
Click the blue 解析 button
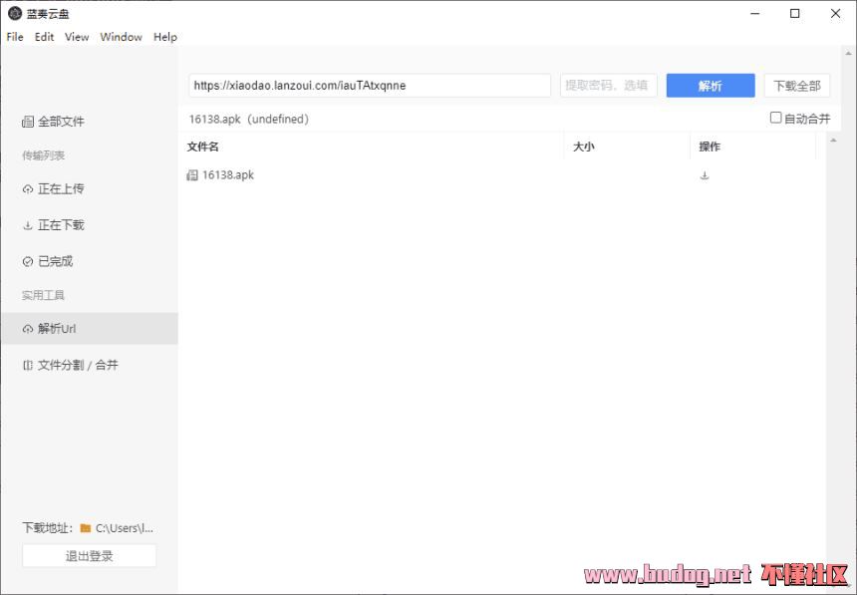click(711, 86)
